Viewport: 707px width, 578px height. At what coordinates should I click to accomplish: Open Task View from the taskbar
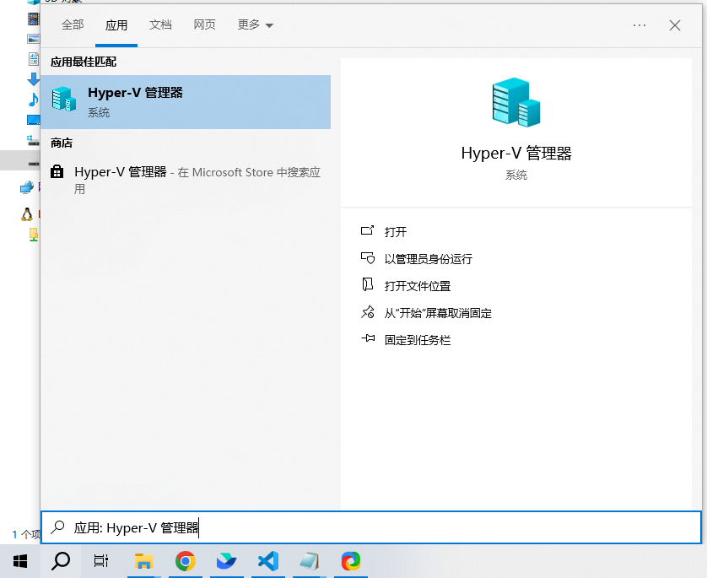point(101,561)
